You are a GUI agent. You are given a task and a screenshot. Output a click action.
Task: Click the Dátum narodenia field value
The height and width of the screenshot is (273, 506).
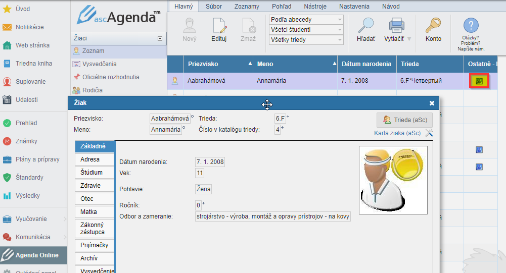tap(210, 162)
